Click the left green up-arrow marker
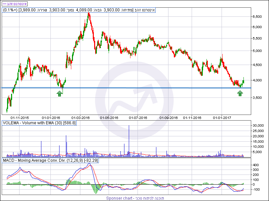The image size is (269, 201). [60, 93]
